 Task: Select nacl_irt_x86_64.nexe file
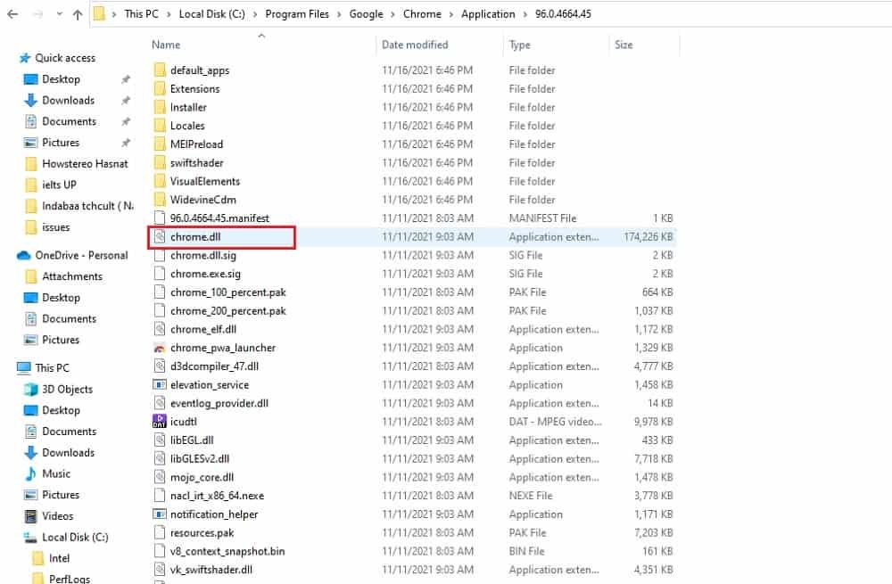click(217, 496)
